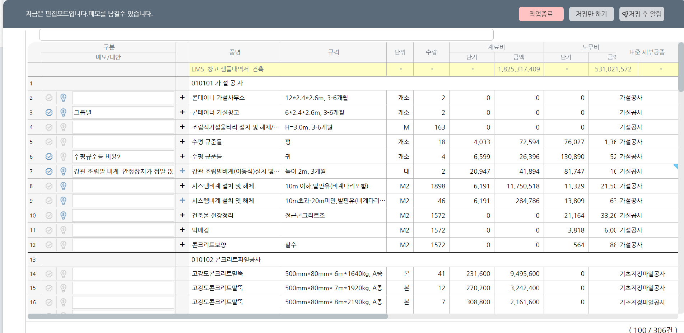
Task: Click lightbulb icon in row 8
Action: pos(64,186)
